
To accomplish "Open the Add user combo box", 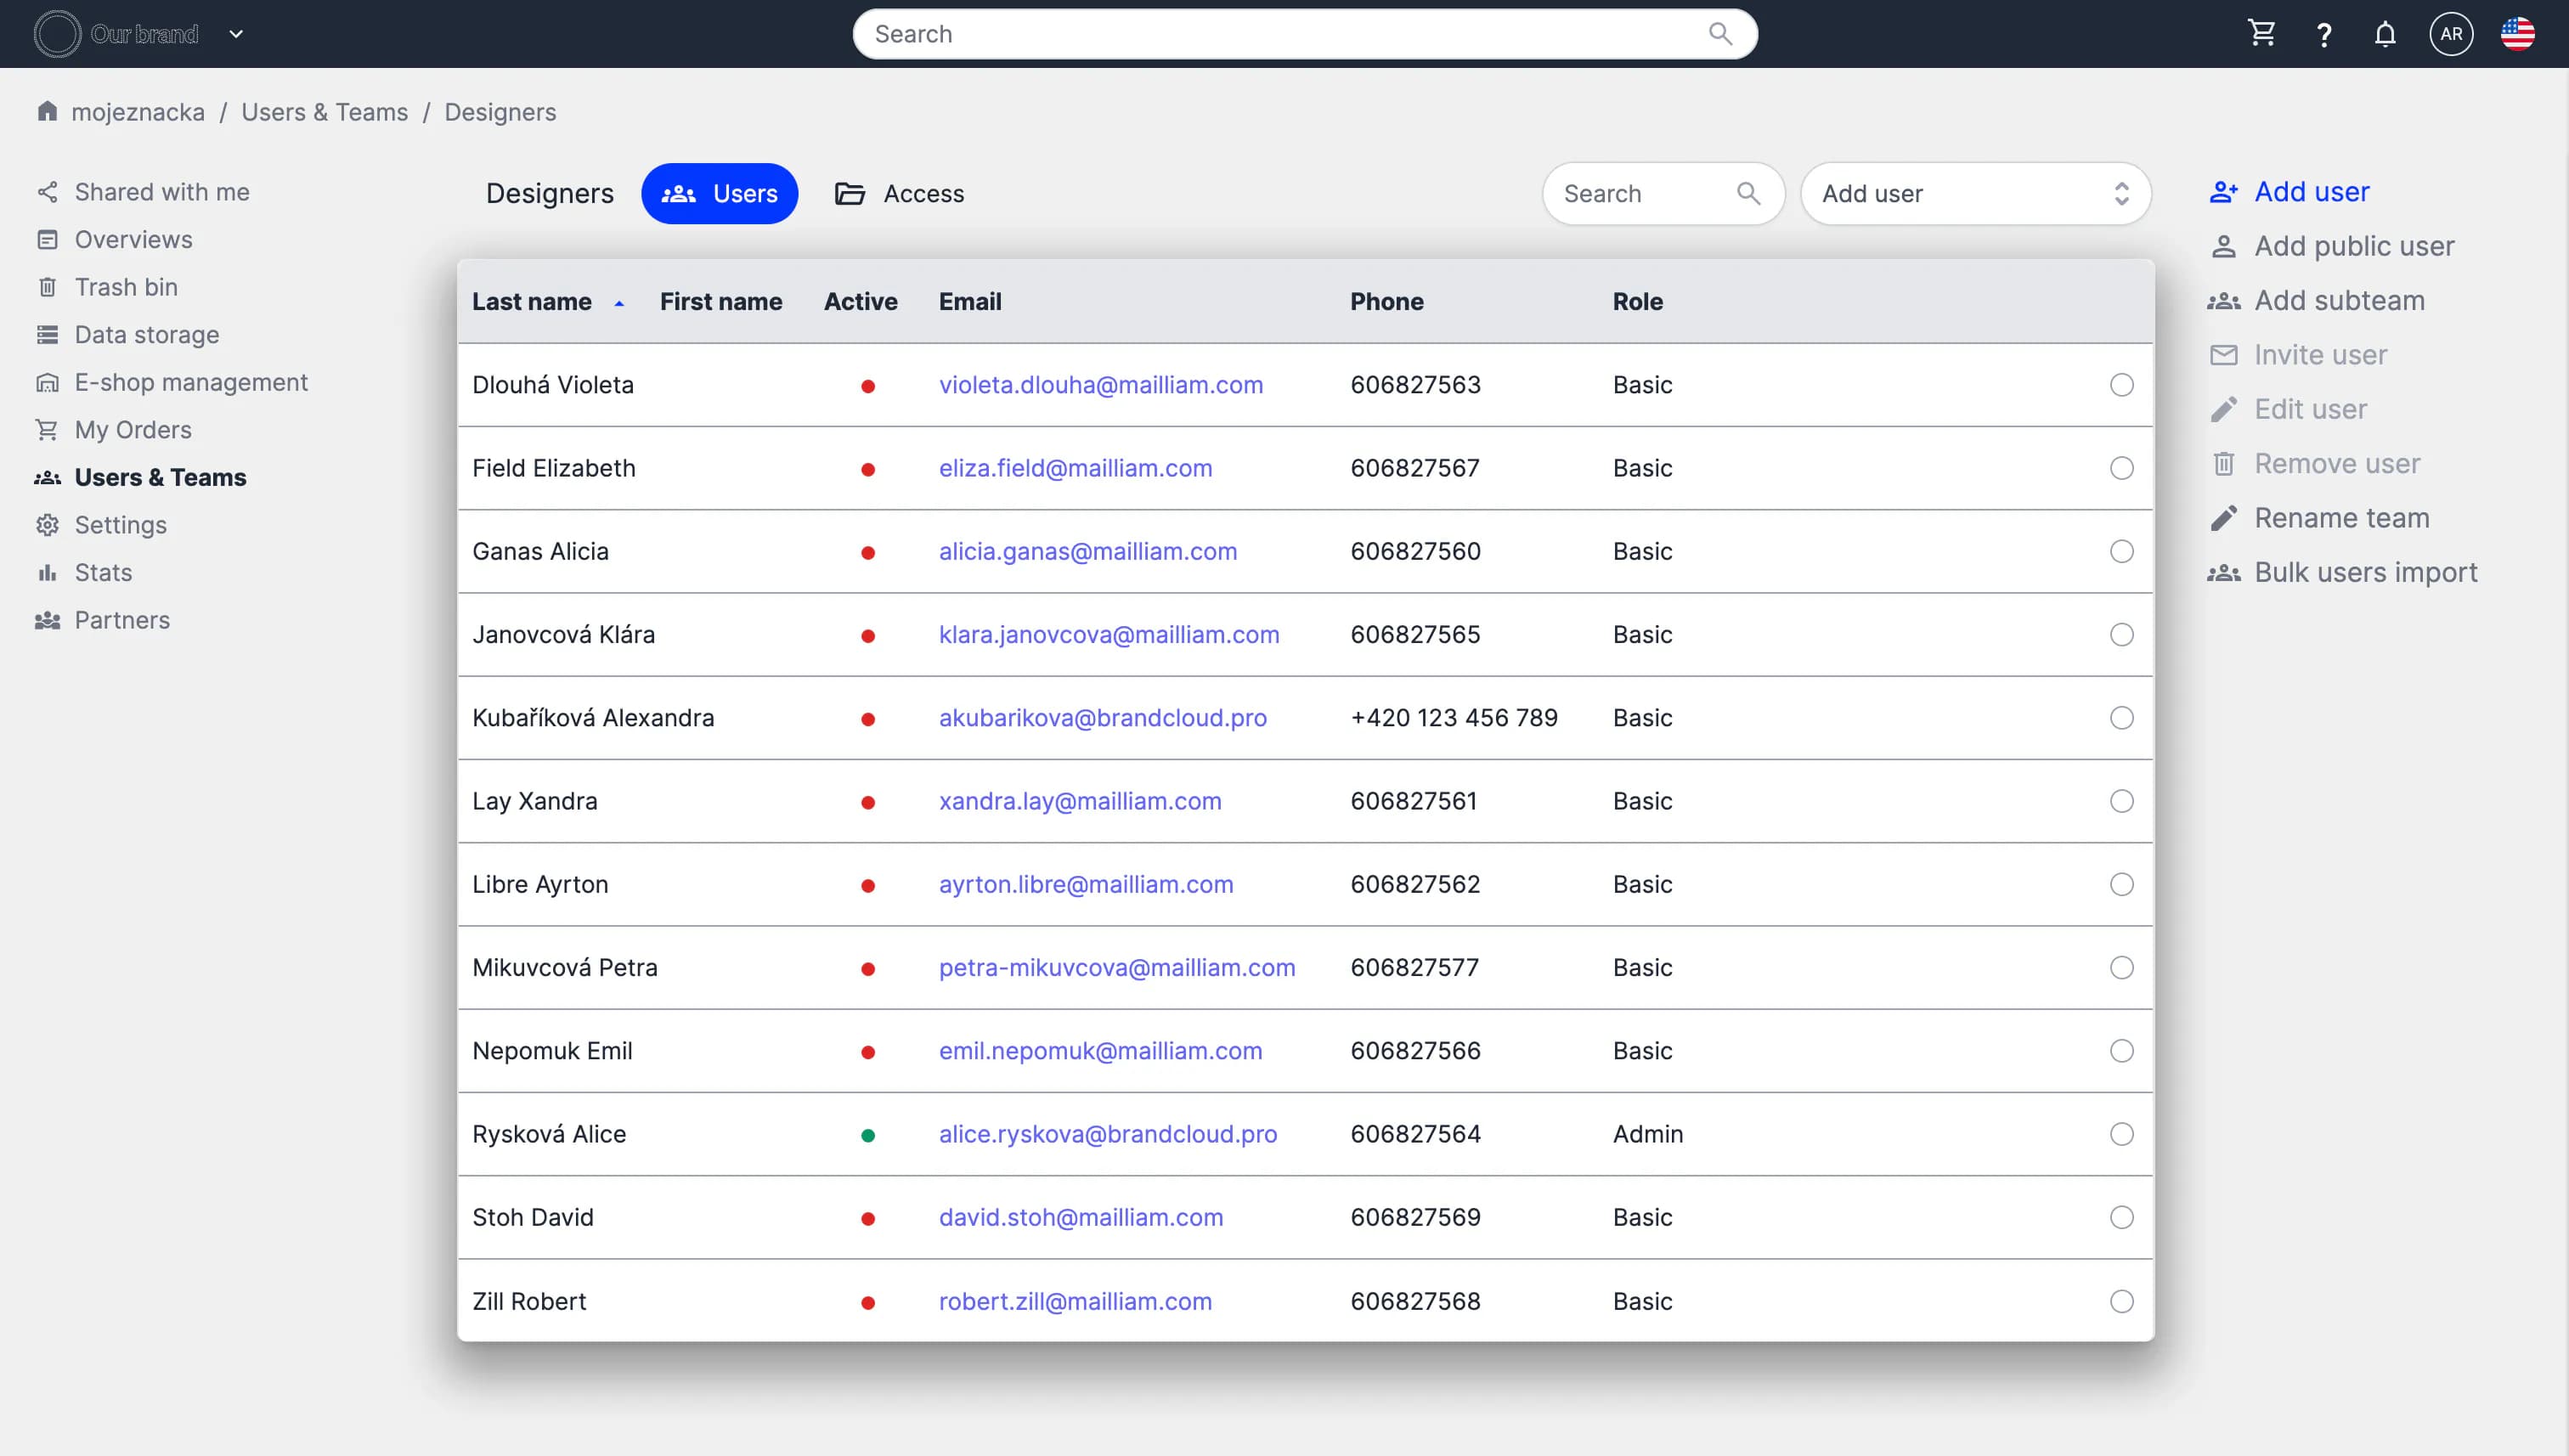I will 1975,194.
